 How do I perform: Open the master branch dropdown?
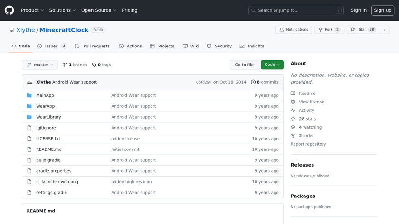(40, 65)
